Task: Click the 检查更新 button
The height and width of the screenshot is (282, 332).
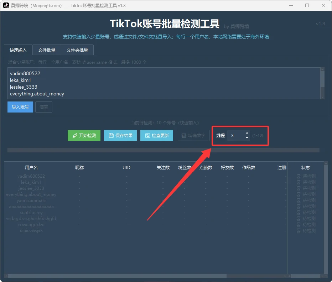Action: tap(157, 136)
